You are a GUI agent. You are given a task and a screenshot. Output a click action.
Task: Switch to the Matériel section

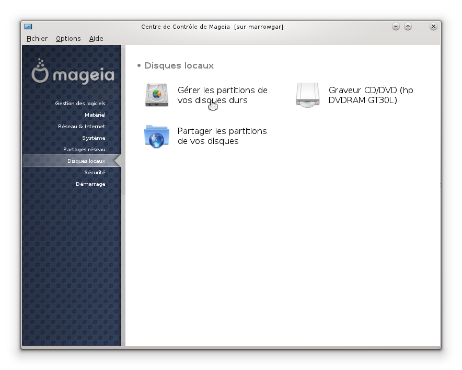pos(95,115)
